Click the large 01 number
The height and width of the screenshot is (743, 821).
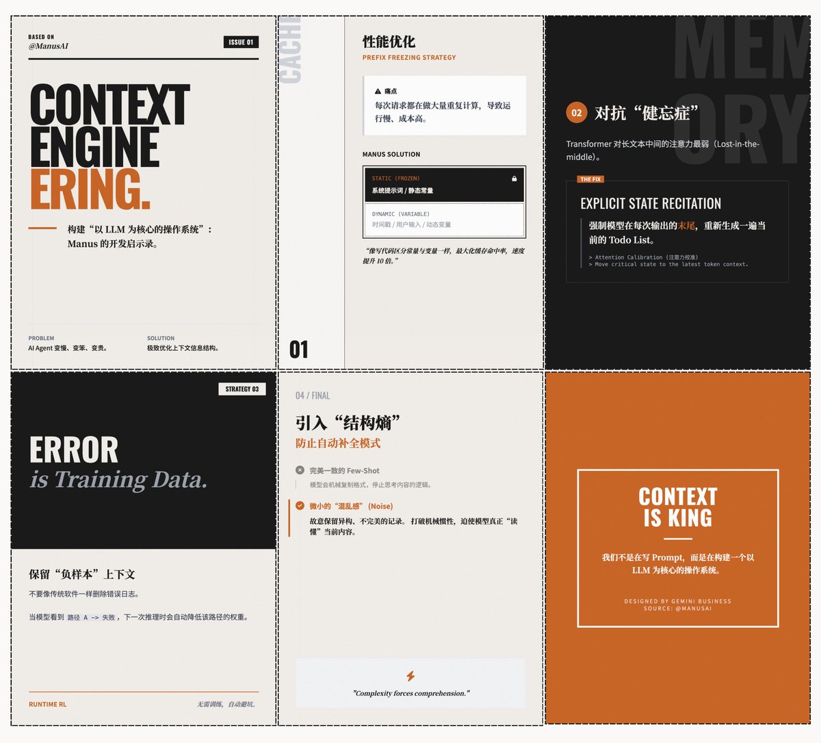pos(299,350)
